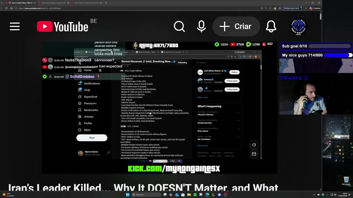Screen dimensions: 353x198
Task: Open Discord from the taskbar
Action: (219, 195)
